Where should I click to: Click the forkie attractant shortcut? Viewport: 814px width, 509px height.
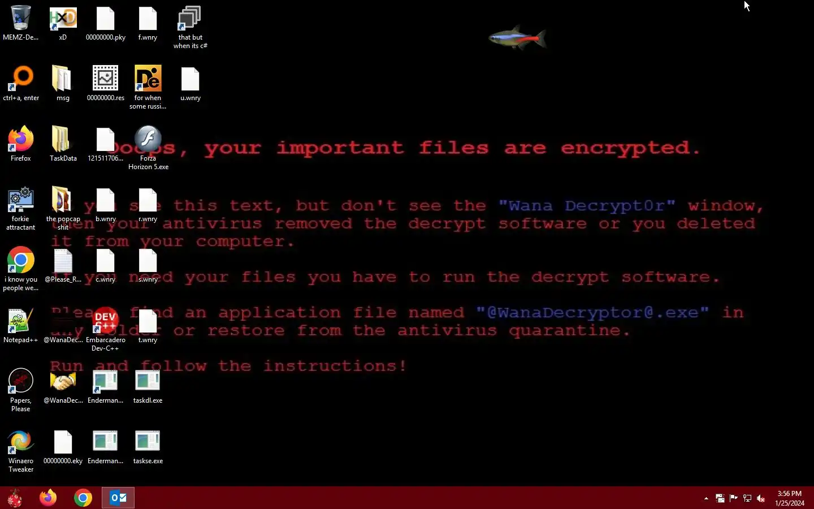coord(21,209)
